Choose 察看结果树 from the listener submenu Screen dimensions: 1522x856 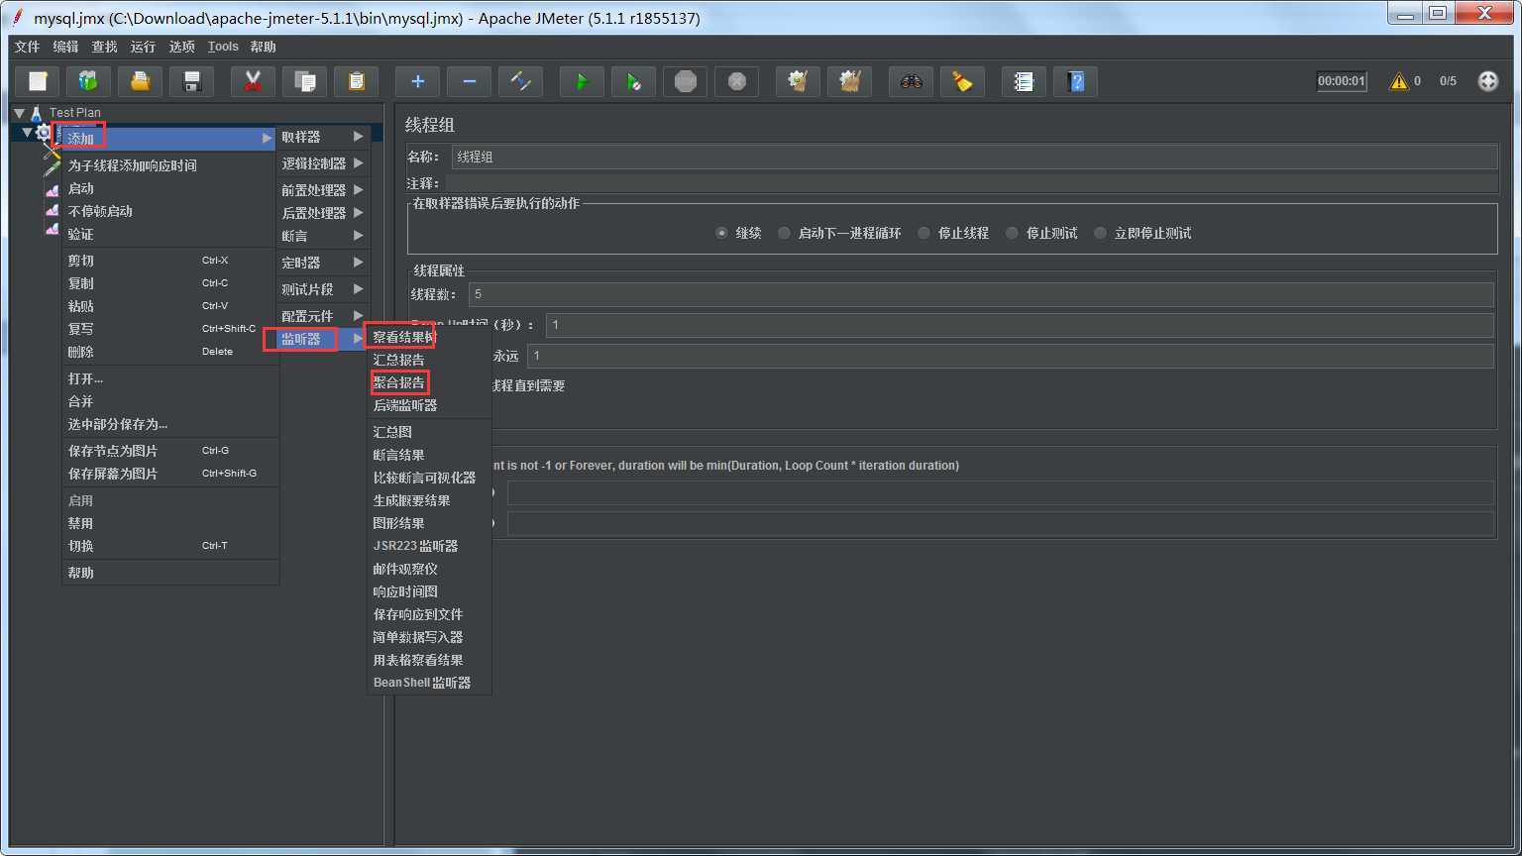403,337
